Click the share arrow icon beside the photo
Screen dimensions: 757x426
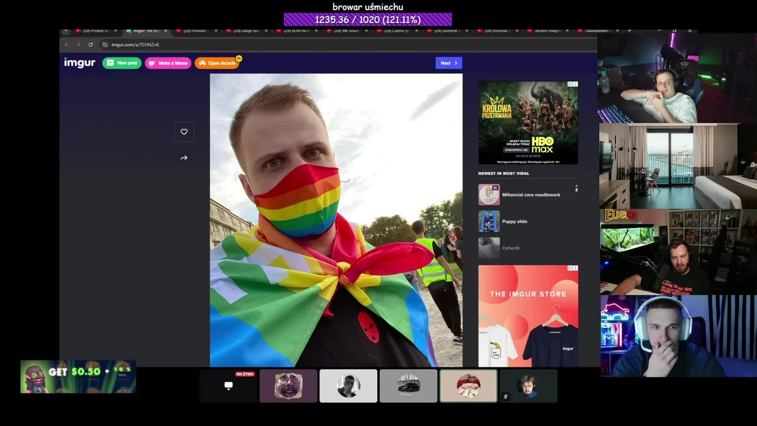(184, 158)
